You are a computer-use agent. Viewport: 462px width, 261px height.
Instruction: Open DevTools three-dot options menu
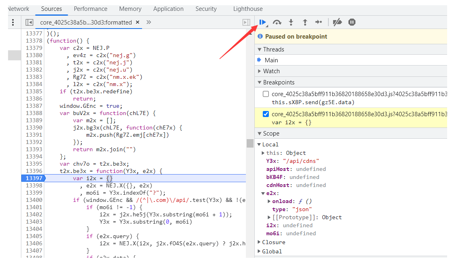click(13, 23)
